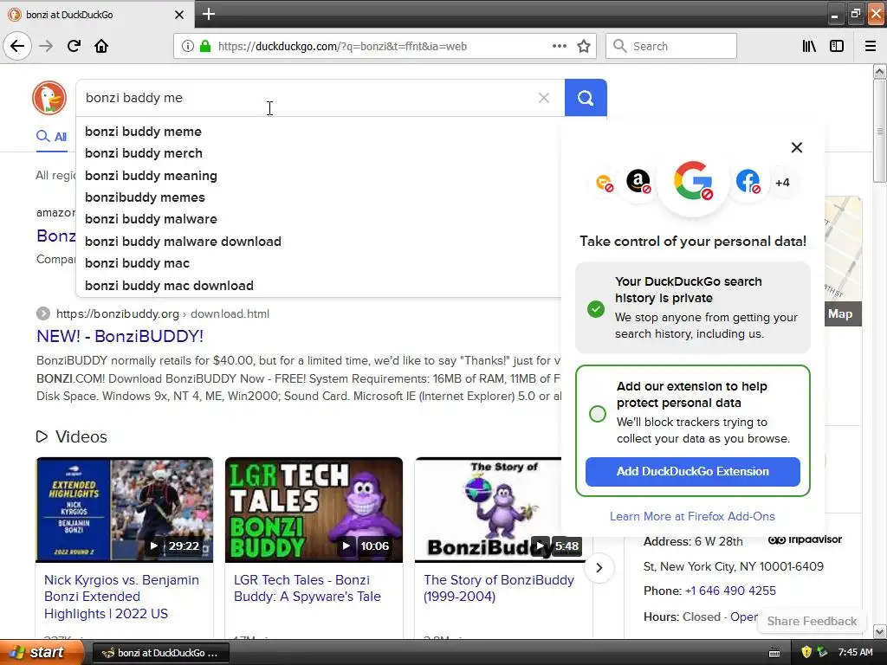The height and width of the screenshot is (665, 887).
Task: Submit search with magnifier button
Action: pyautogui.click(x=586, y=98)
